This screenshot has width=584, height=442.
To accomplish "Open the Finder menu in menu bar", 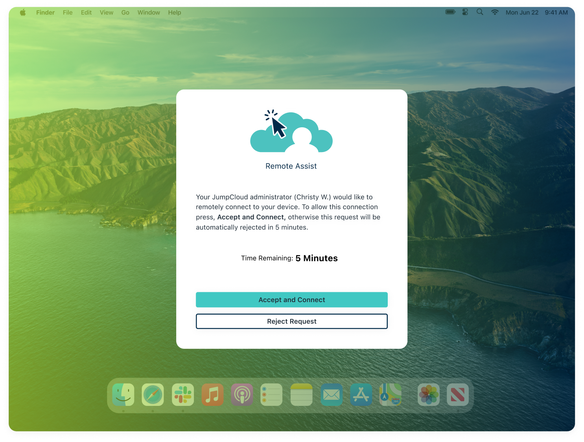I will 45,13.
